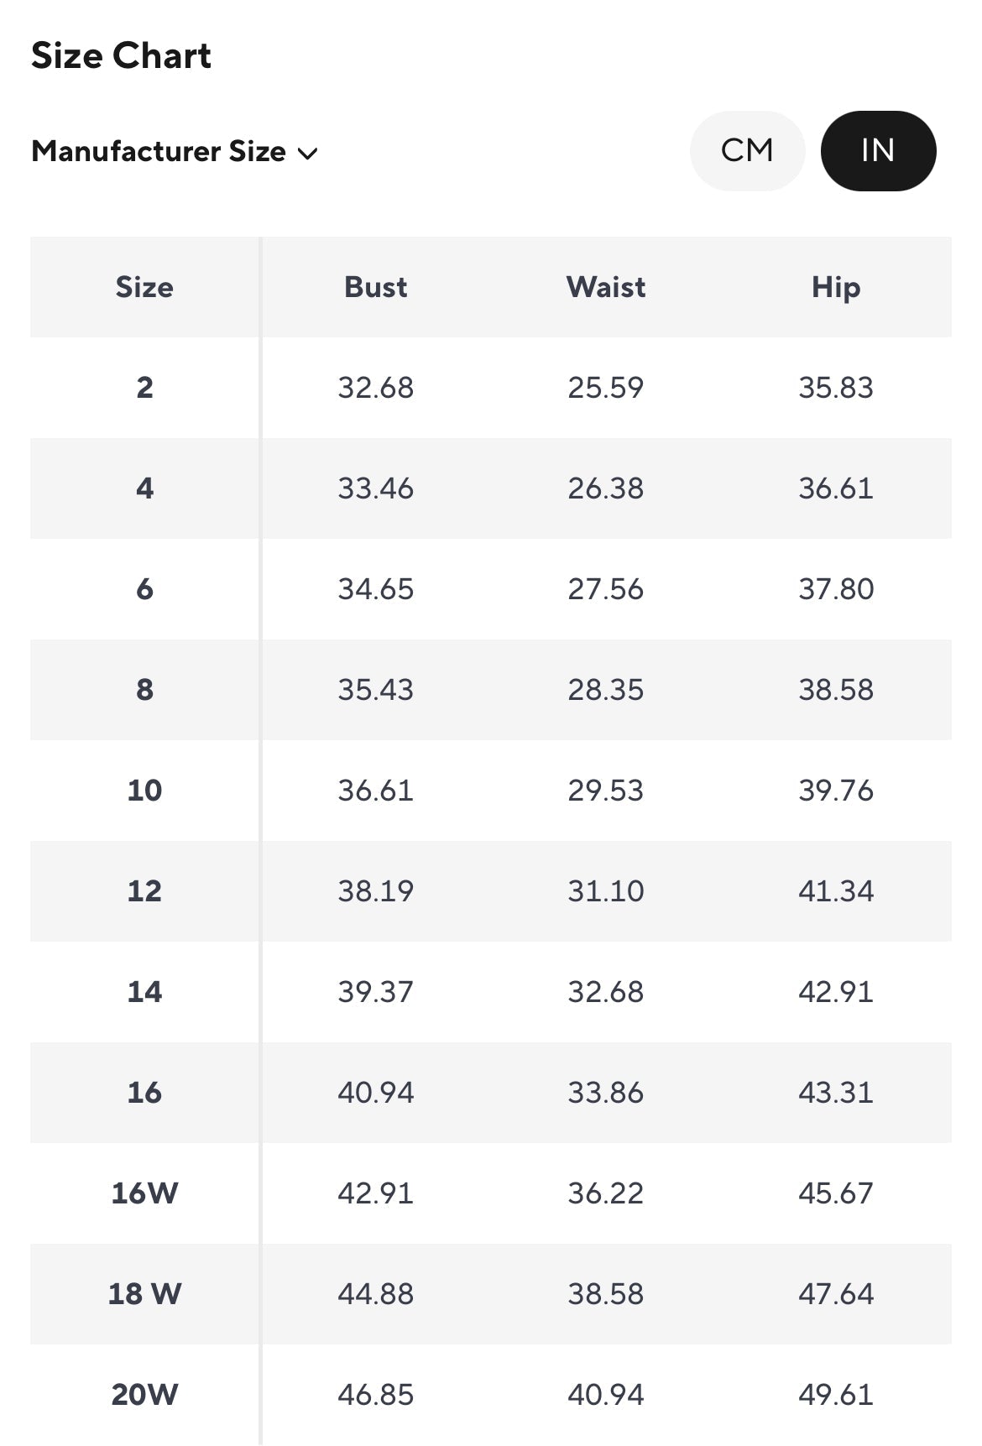Select the size 2 row label
This screenshot has width=982, height=1446.
pos(144,388)
